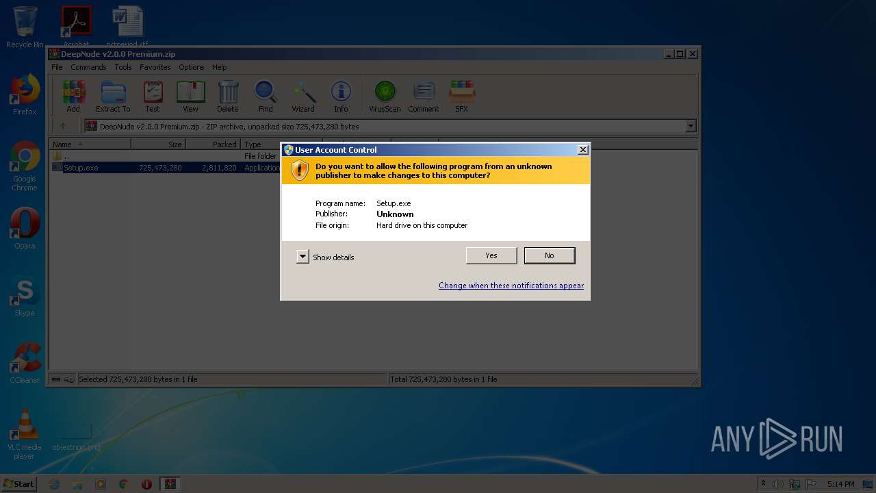Viewport: 876px width, 493px height.
Task: Click WinRAR taskbar button
Action: click(170, 484)
